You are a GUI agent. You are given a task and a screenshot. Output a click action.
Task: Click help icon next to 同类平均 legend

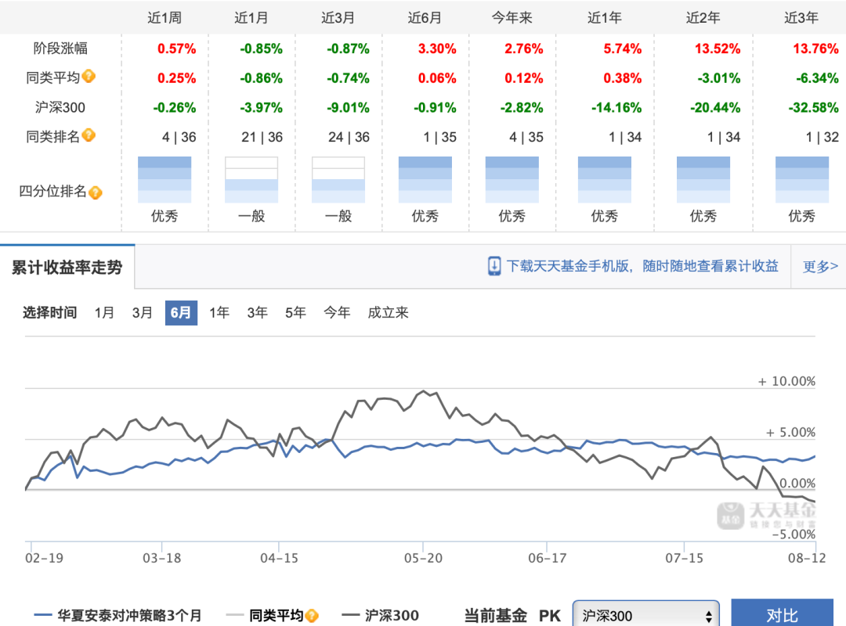[x=313, y=616]
